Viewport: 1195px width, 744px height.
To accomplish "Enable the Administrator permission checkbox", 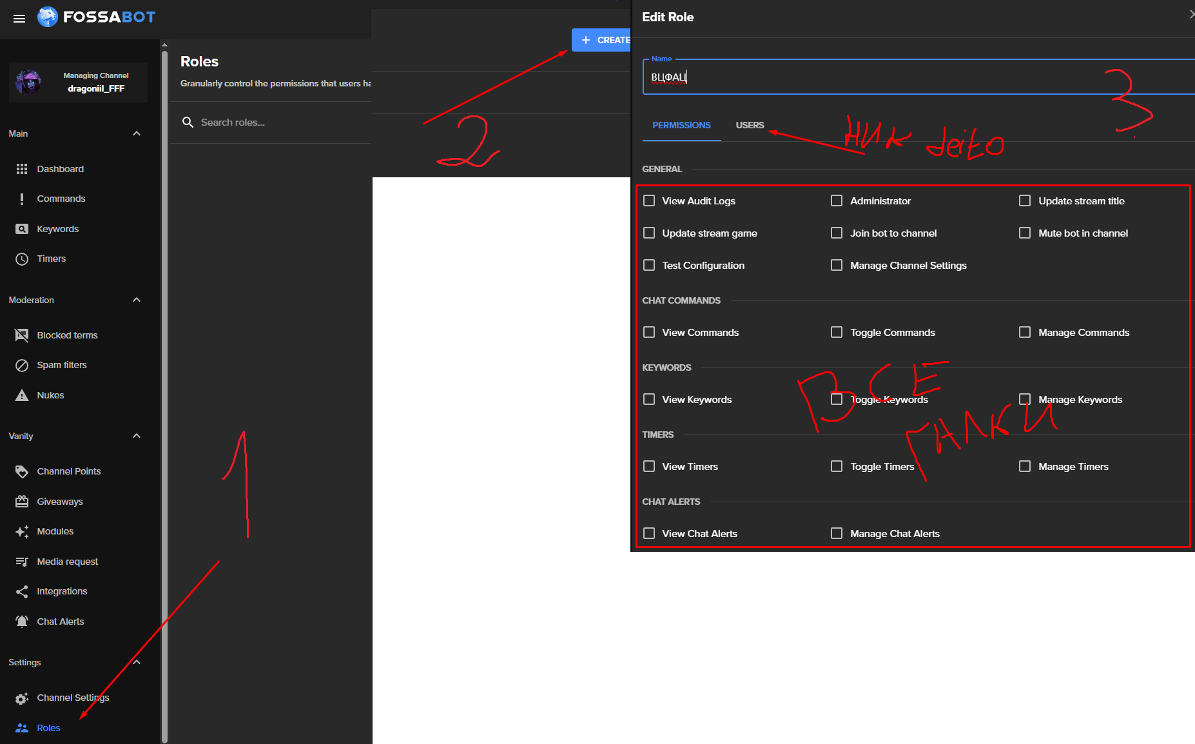I will point(837,201).
